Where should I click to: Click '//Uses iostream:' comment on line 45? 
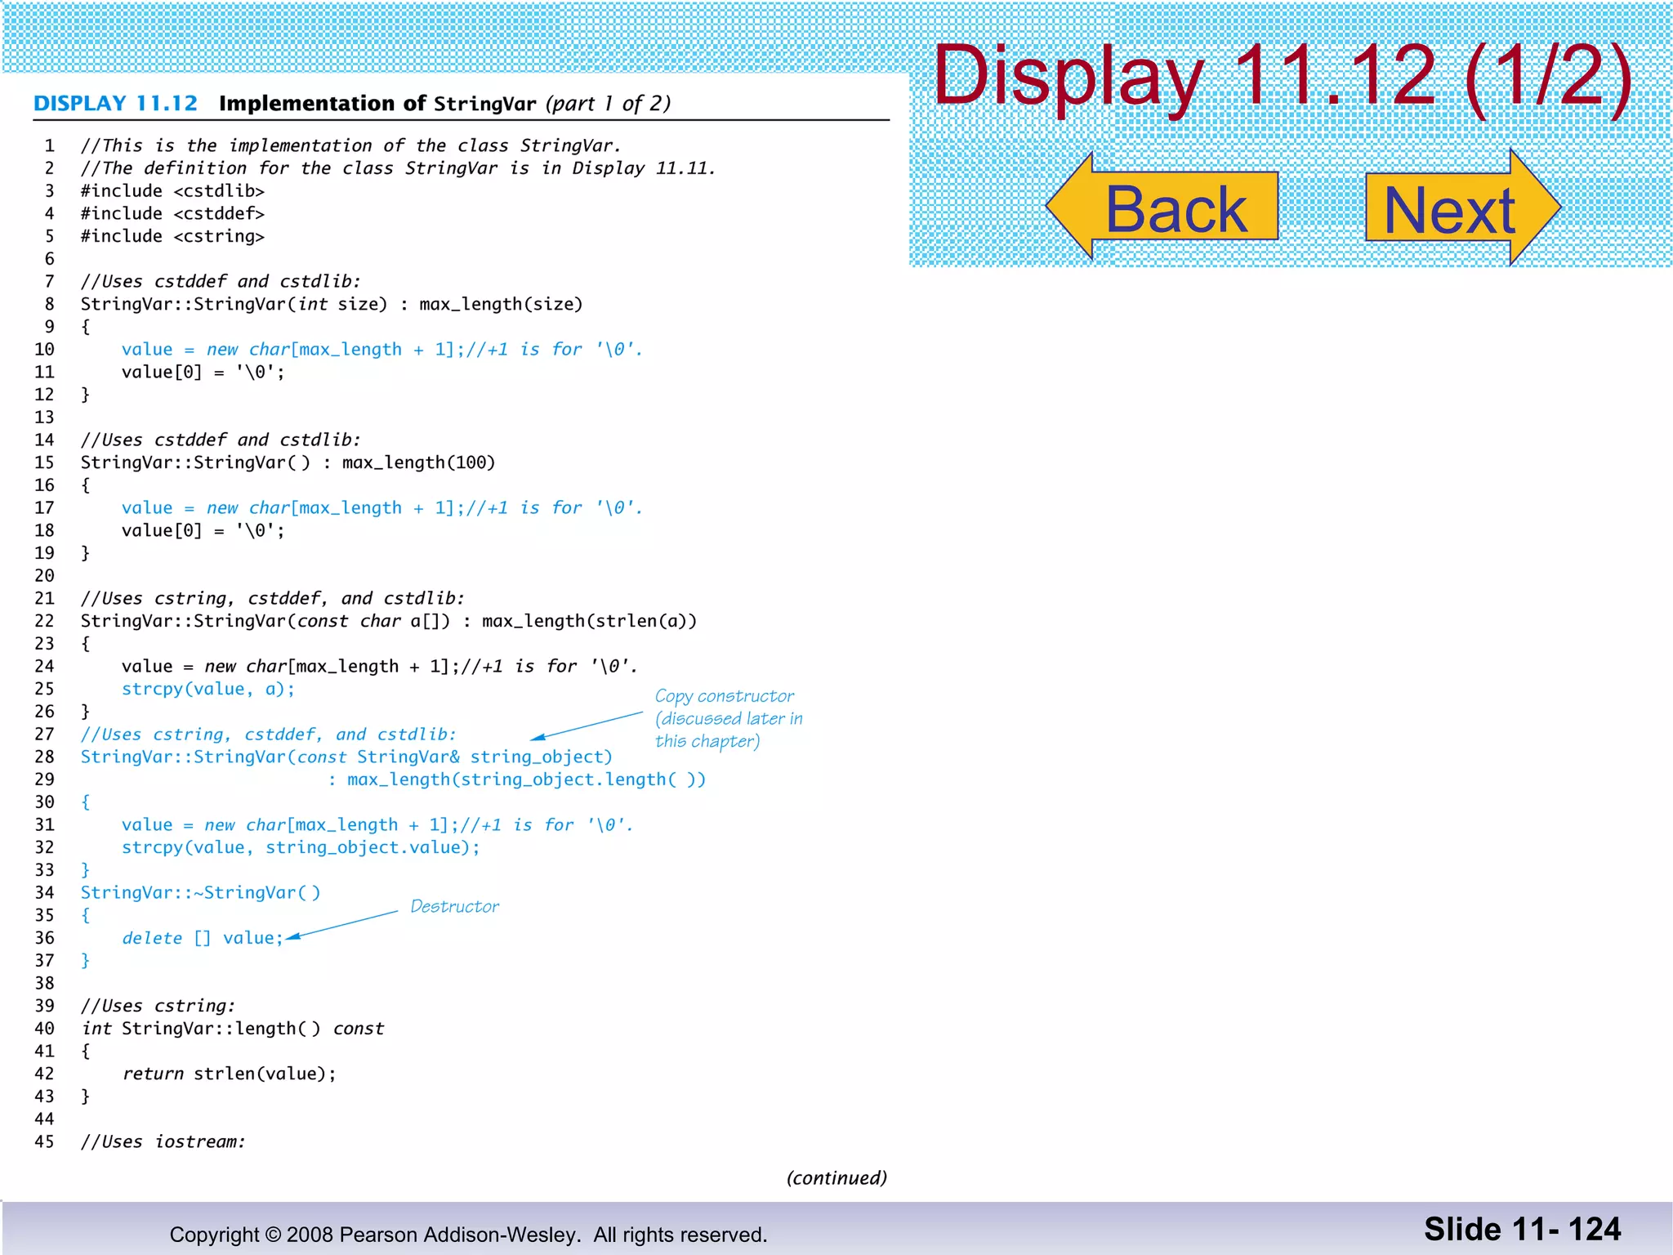(163, 1142)
